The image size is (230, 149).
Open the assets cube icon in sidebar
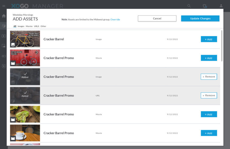click(4, 26)
